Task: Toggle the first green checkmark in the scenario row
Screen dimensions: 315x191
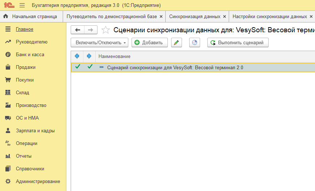Action: [77, 67]
